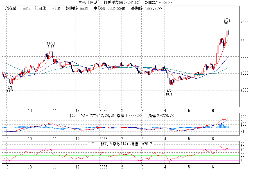Click the 10/30 peak label of 5188

coord(51,45)
